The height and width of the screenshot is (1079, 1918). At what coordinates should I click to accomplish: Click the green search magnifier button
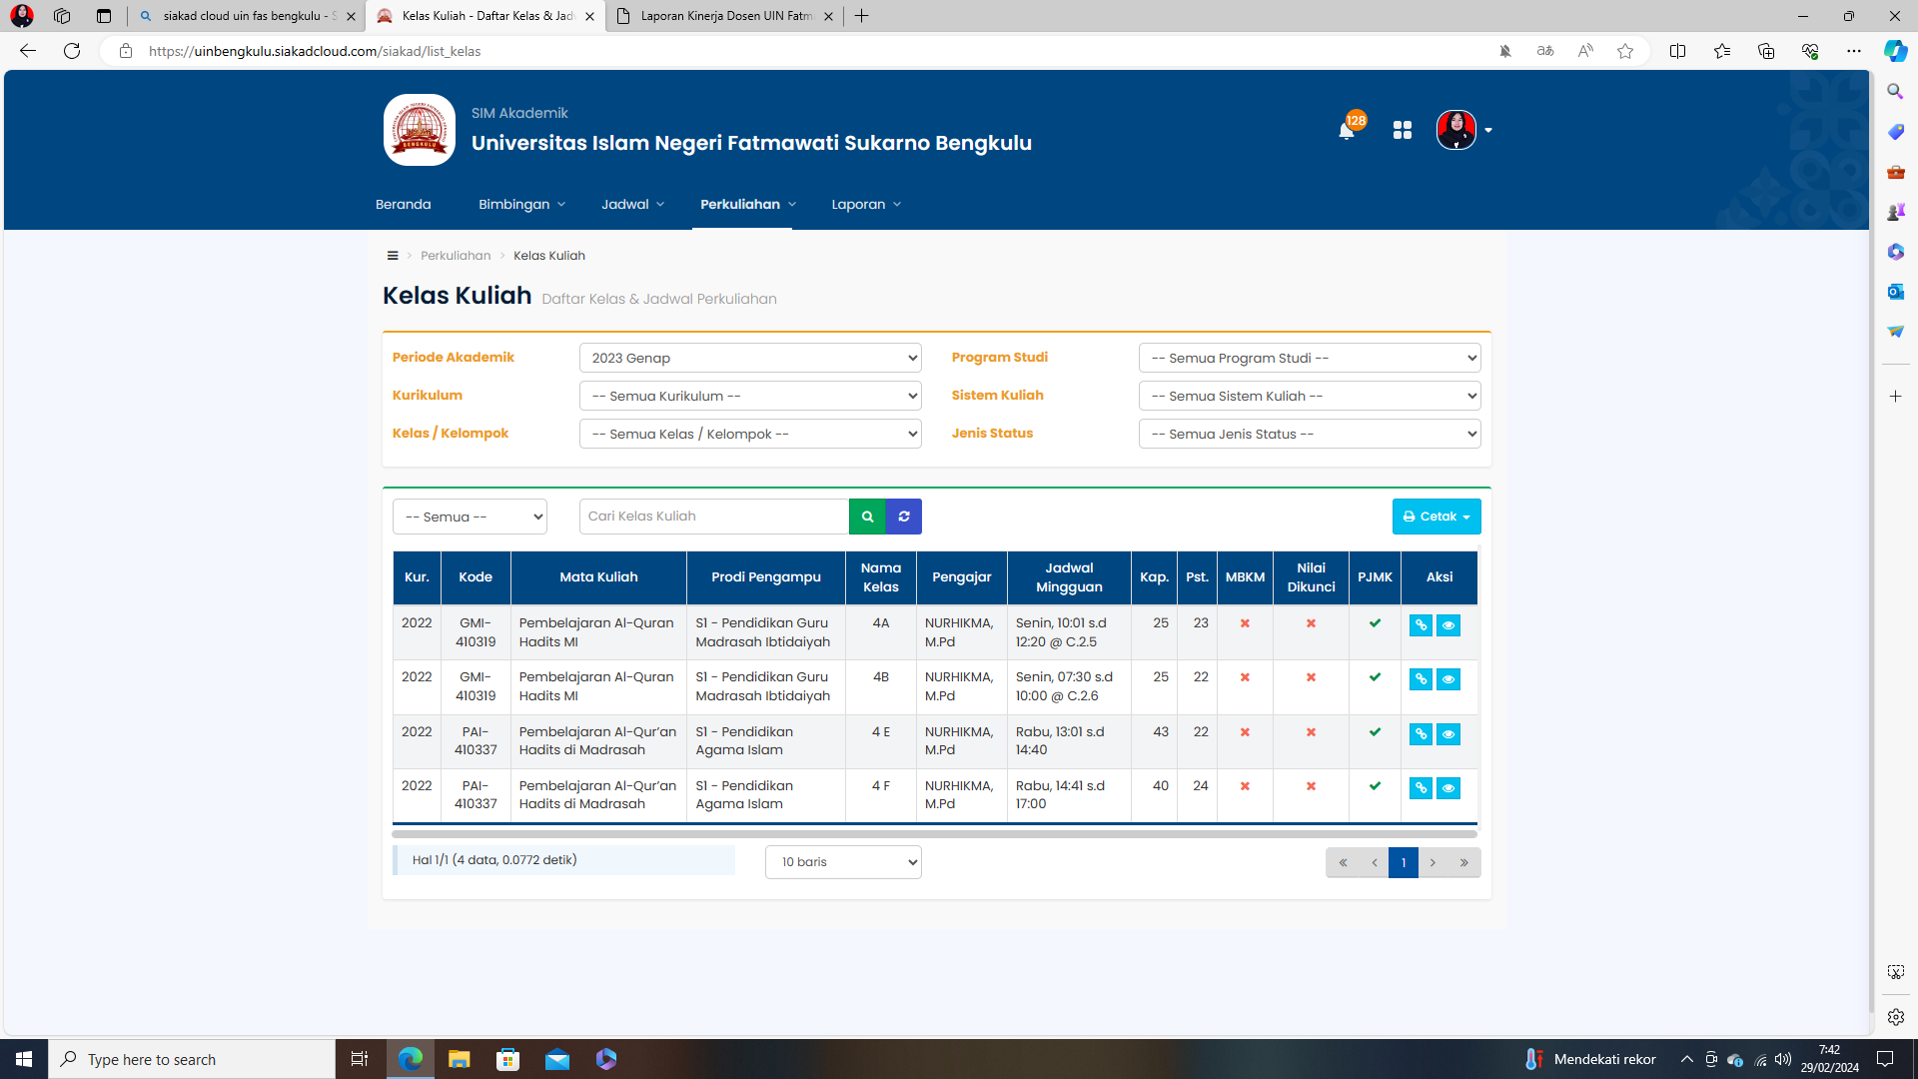click(867, 517)
